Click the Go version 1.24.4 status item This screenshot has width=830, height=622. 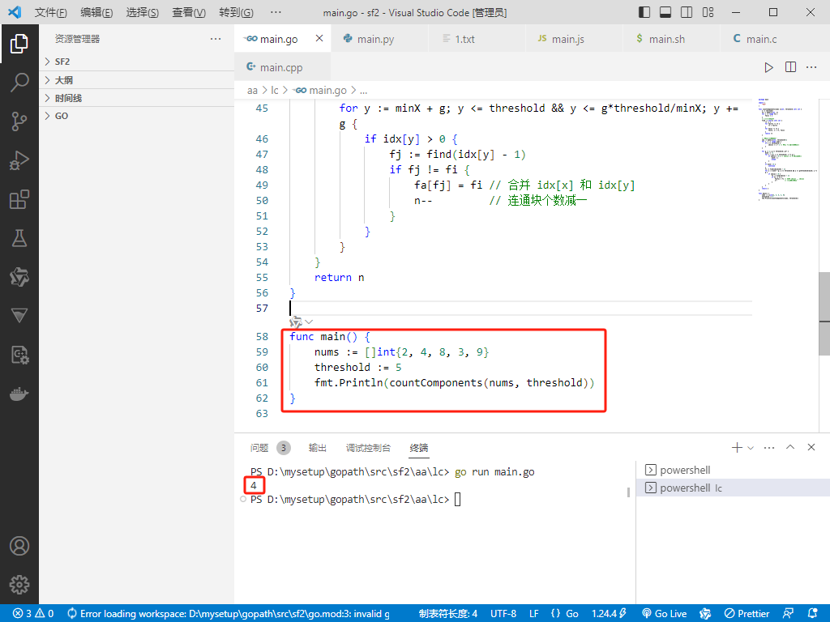pyautogui.click(x=609, y=614)
